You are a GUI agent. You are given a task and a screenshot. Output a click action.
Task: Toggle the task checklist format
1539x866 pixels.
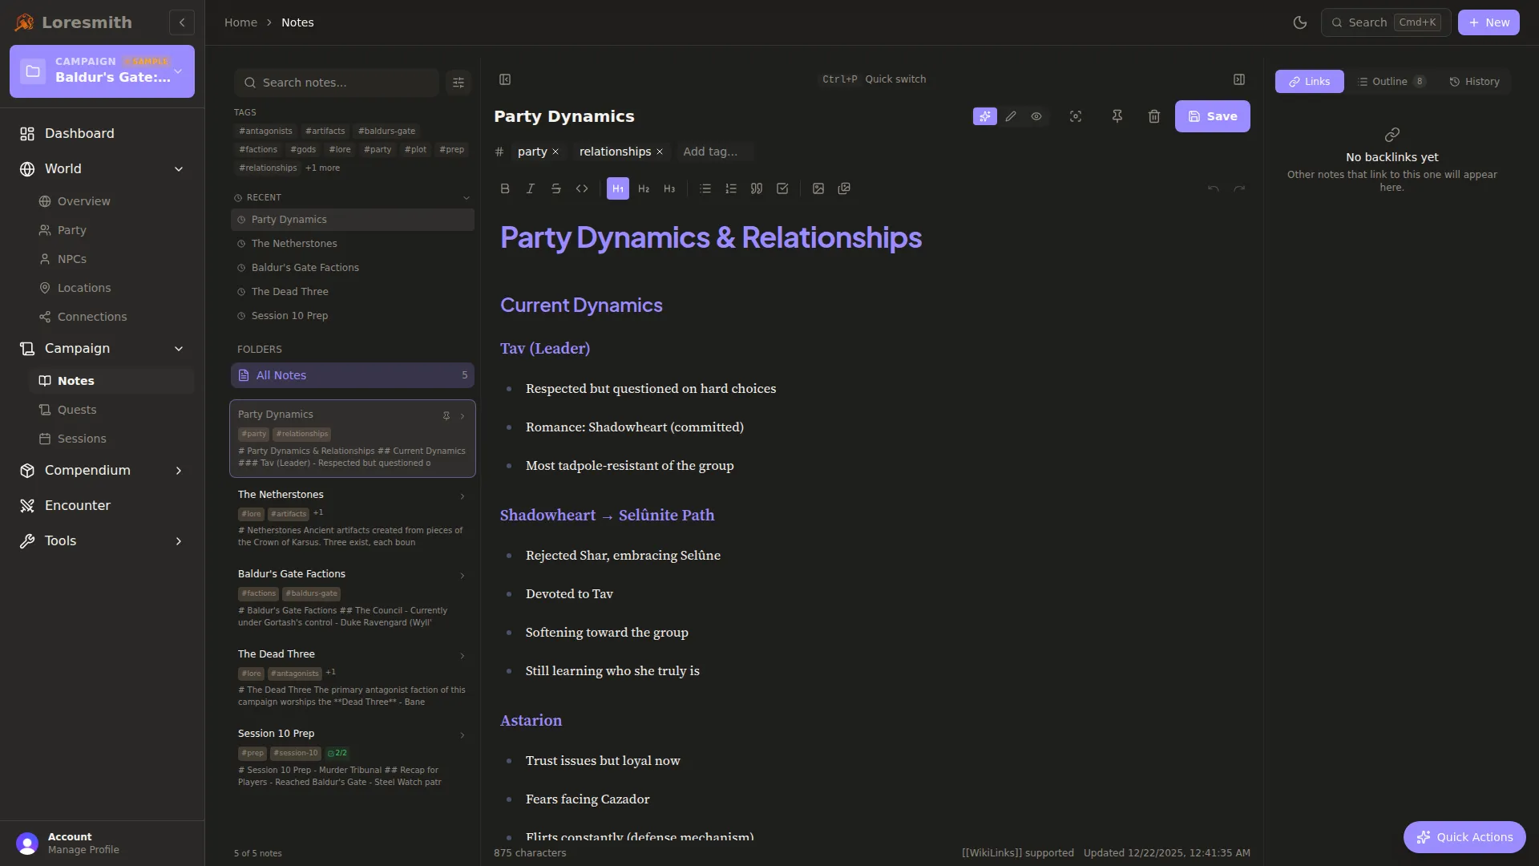pos(782,188)
